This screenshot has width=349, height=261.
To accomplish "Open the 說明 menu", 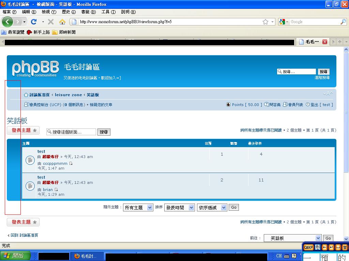I will click(x=128, y=12).
